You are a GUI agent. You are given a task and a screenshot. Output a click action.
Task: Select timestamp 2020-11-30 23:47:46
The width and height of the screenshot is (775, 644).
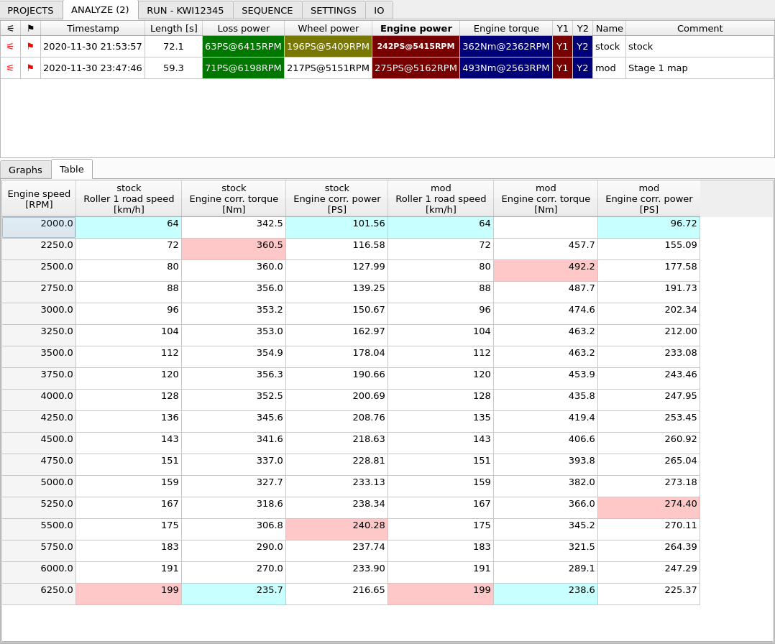(x=93, y=68)
